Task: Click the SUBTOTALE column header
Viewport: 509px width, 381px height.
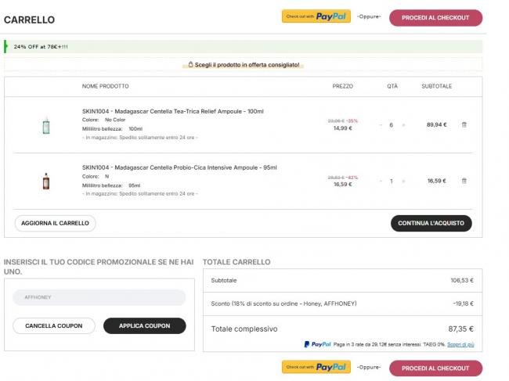Action: coord(437,86)
